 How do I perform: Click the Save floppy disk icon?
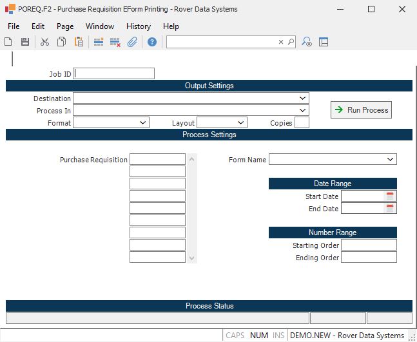pos(25,42)
